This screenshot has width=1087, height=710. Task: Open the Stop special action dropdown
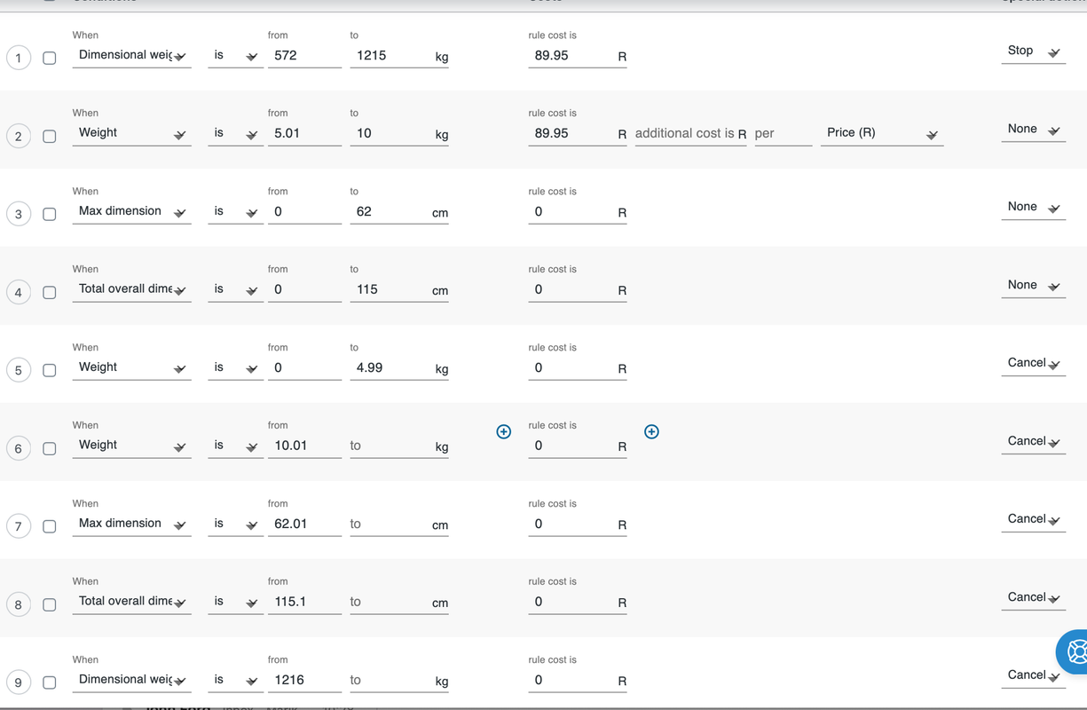pos(1033,51)
